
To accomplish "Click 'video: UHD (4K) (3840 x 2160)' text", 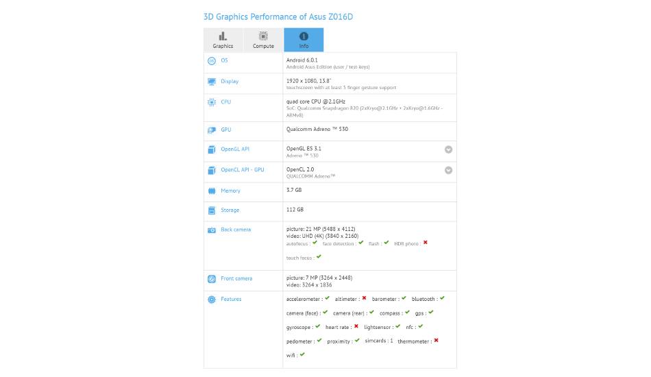I will [x=322, y=236].
